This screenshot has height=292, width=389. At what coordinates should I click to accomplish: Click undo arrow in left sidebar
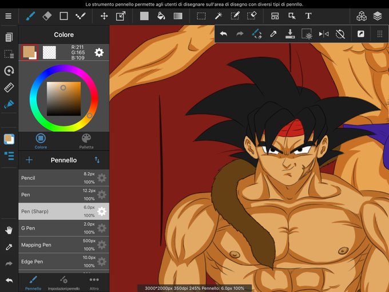9,281
